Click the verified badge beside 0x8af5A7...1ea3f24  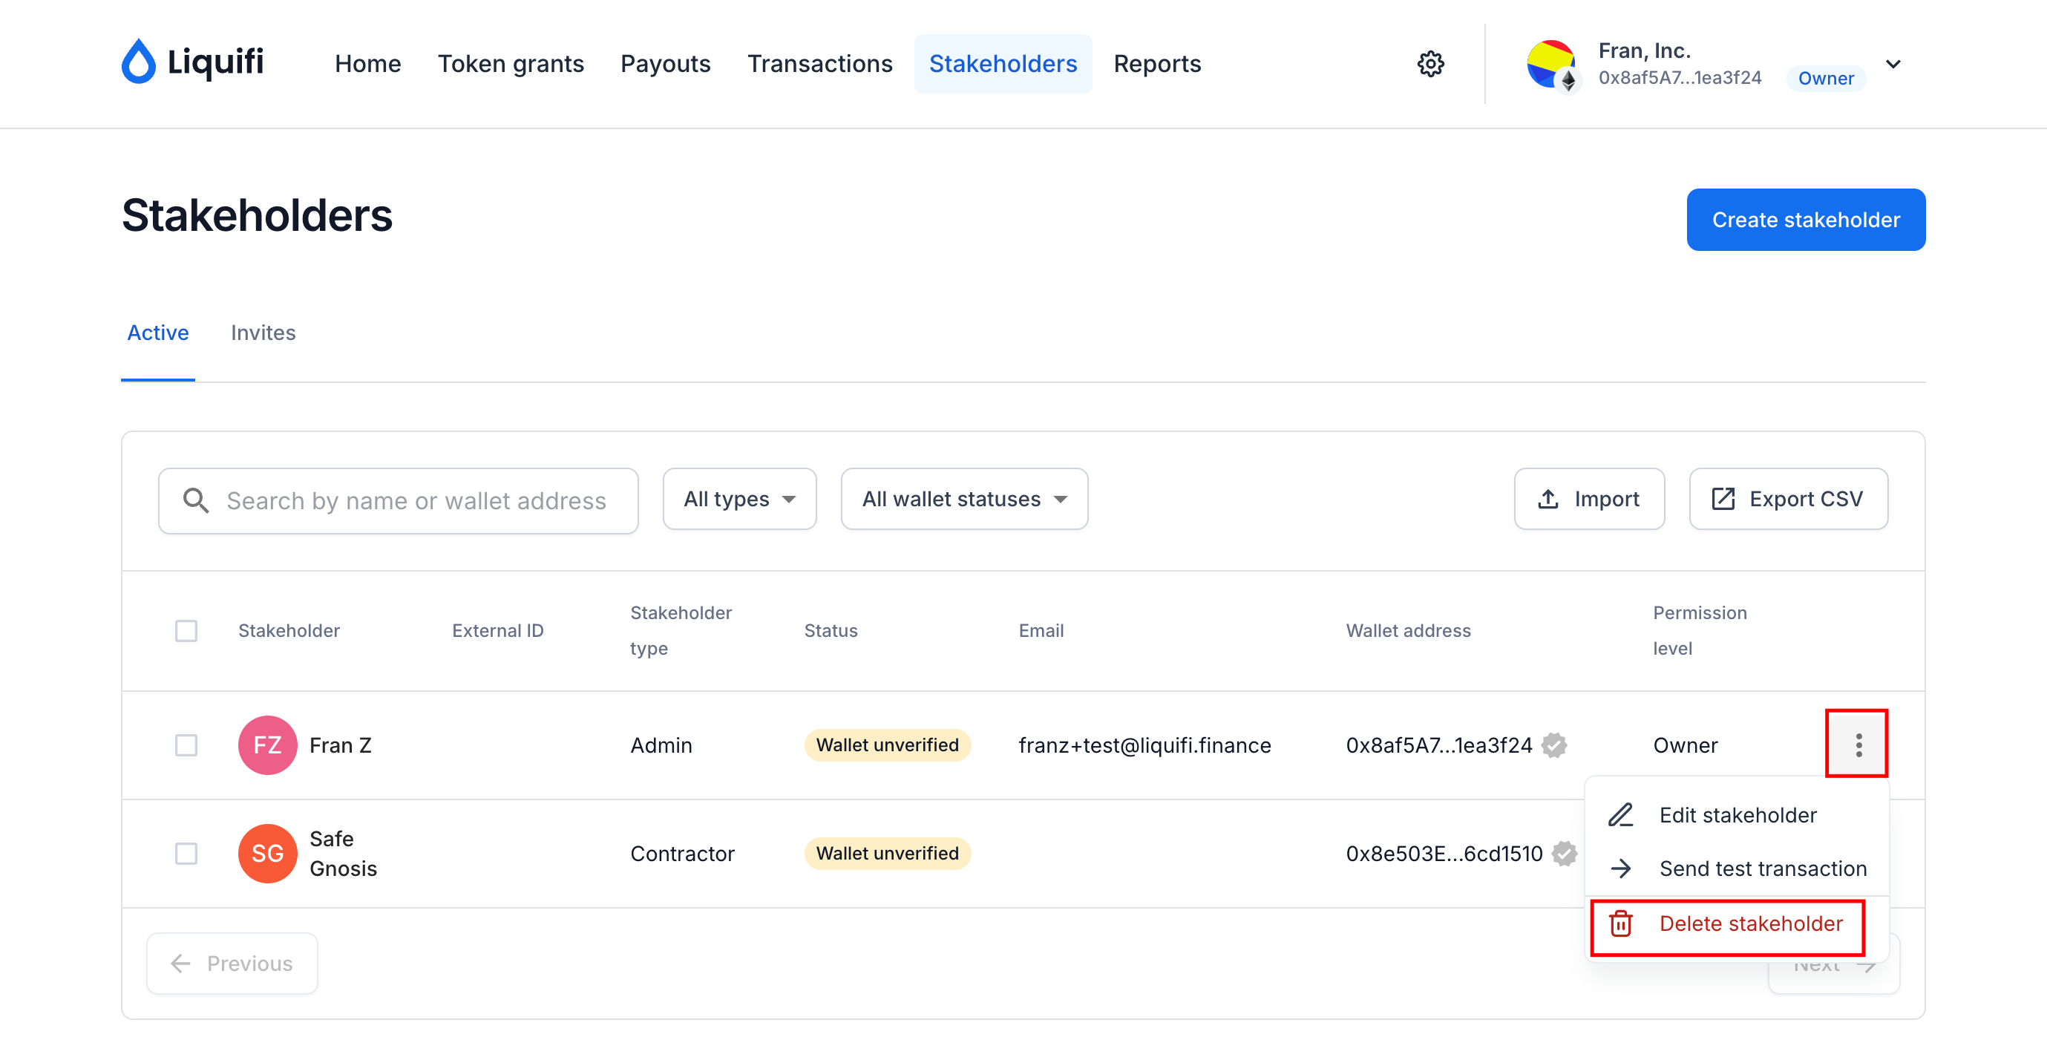(1554, 745)
